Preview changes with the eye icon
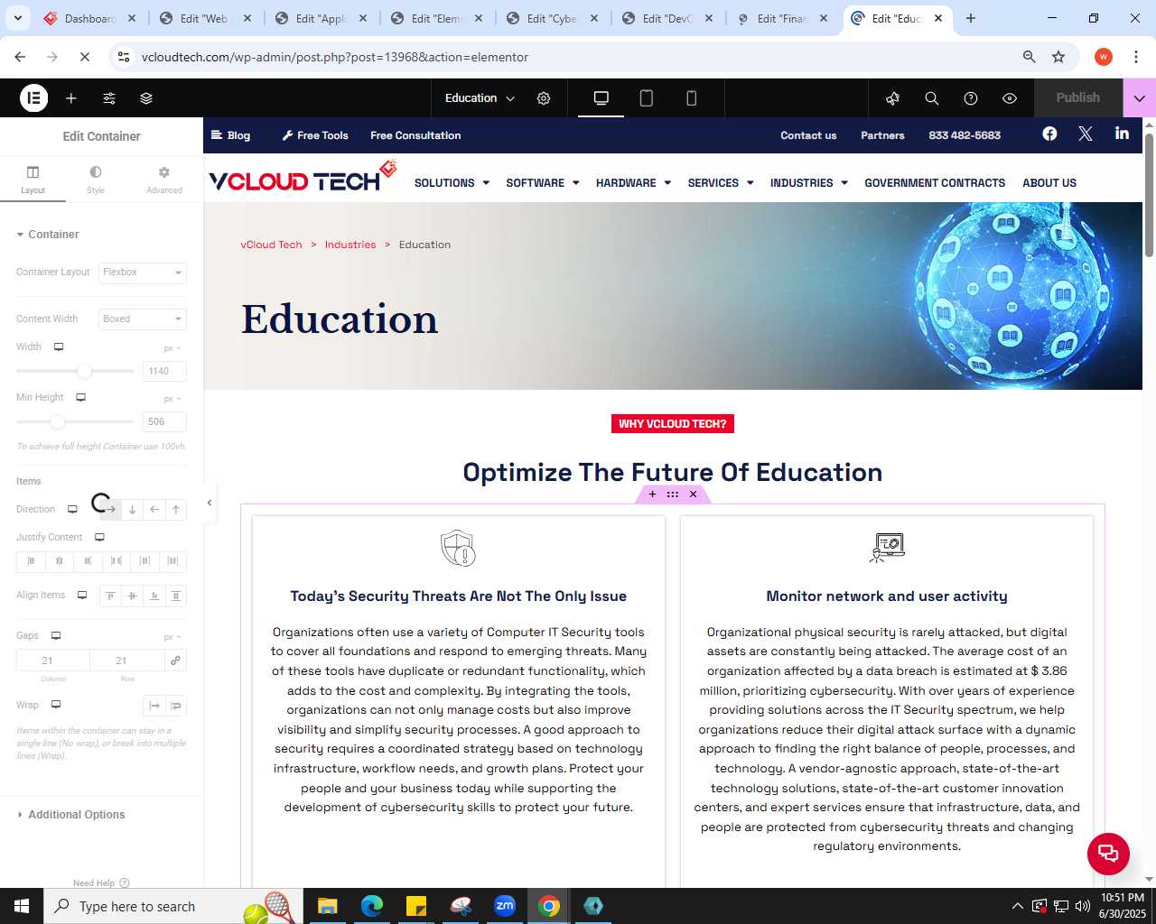The height and width of the screenshot is (924, 1156). tap(1010, 98)
